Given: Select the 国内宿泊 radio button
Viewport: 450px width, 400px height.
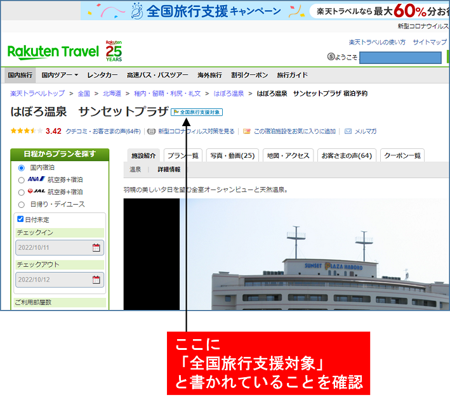Looking at the screenshot, I should 21,168.
